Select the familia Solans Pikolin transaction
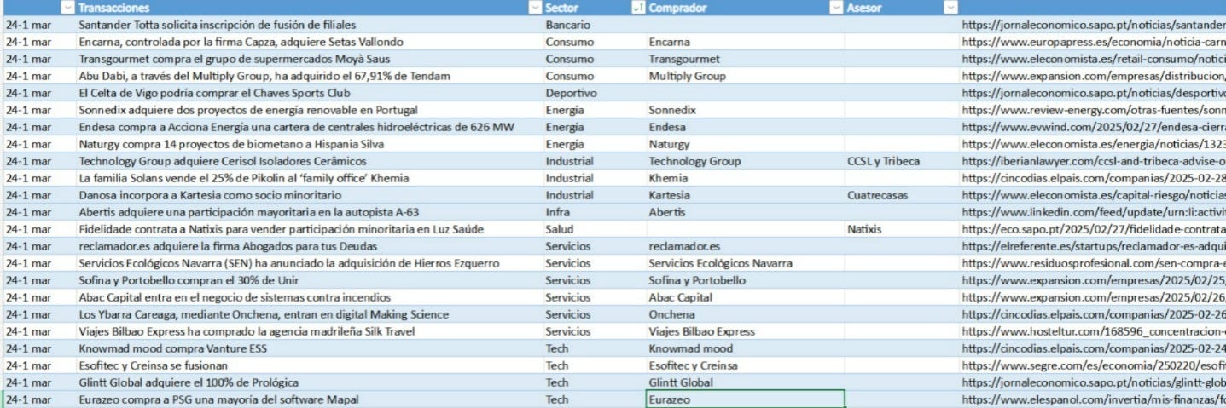The width and height of the screenshot is (1226, 408). pos(309,178)
